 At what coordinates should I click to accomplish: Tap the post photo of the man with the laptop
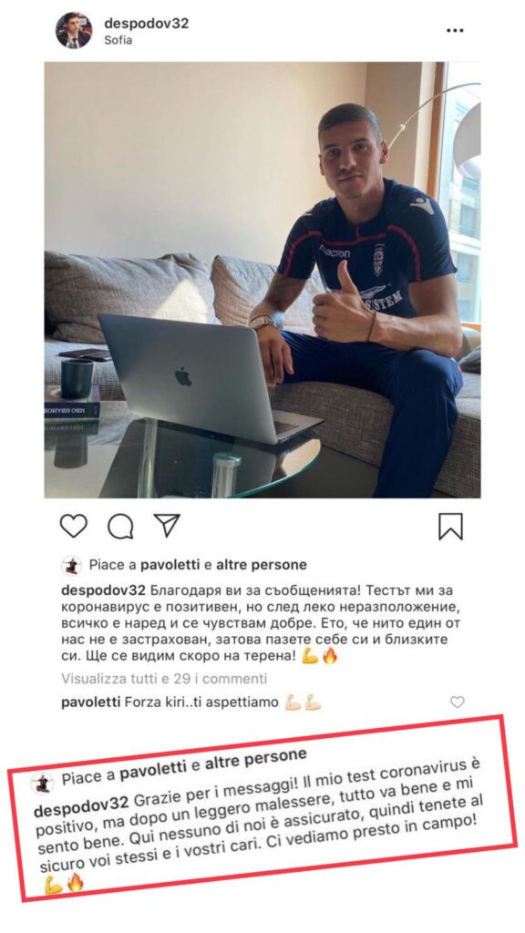[x=262, y=280]
